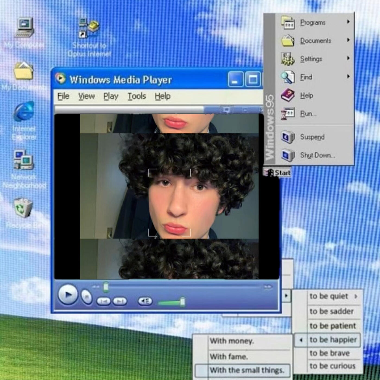Click the small arrow button left of "to be quiet"

286,296
